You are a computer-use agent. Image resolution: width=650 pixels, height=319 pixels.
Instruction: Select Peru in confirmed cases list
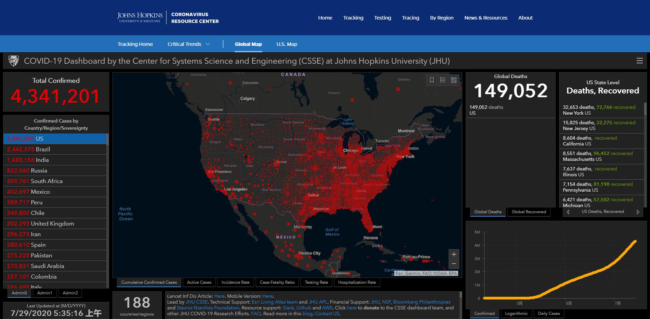(55, 202)
